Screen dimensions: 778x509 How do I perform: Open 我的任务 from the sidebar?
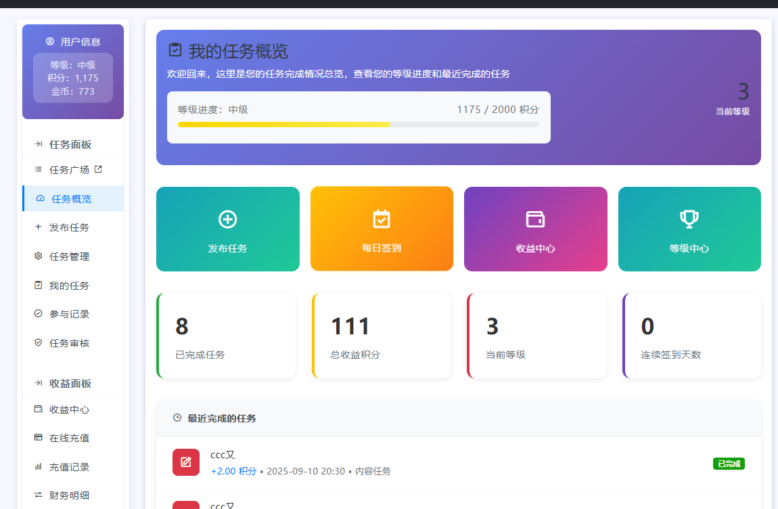tap(69, 286)
